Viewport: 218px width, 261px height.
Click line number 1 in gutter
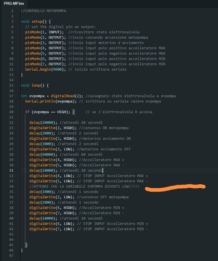(12, 11)
